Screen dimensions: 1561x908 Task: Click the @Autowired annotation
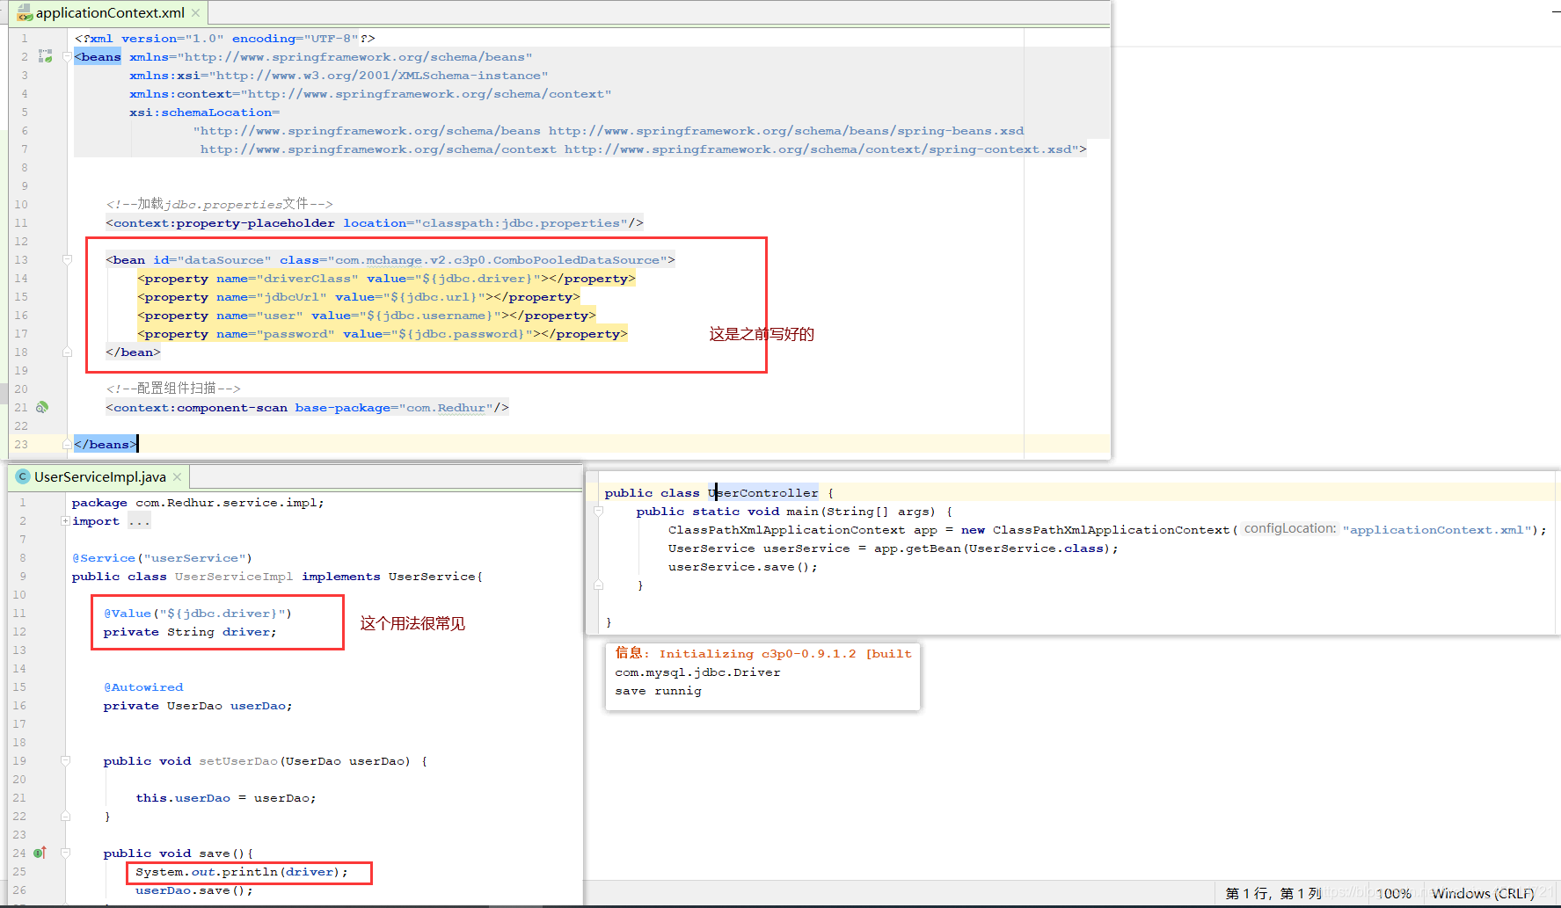[143, 686]
